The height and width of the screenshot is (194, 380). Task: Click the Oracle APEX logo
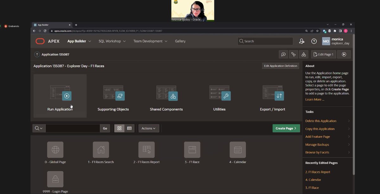click(47, 41)
